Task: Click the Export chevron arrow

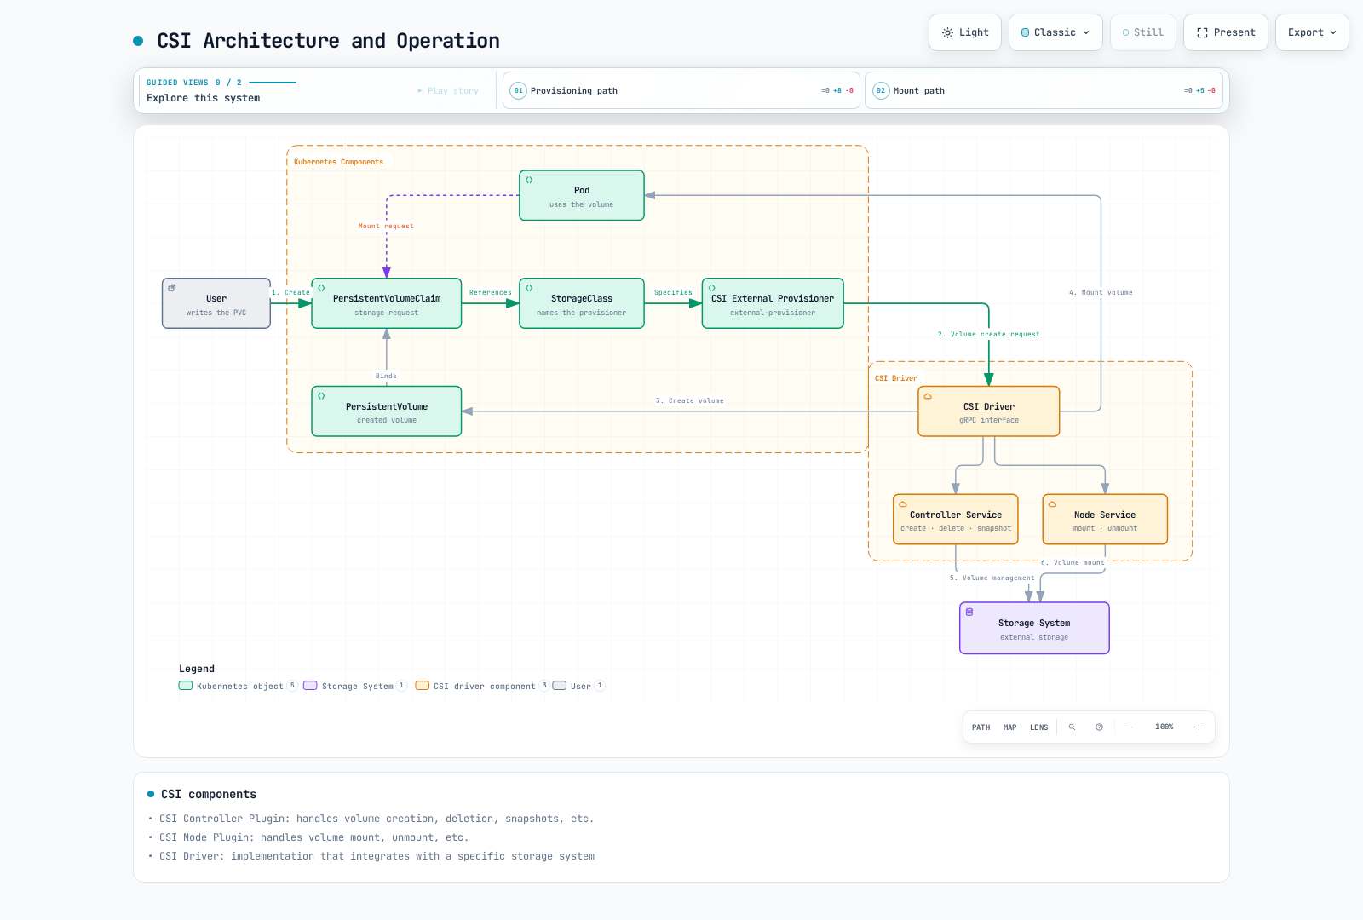Action: [x=1333, y=32]
